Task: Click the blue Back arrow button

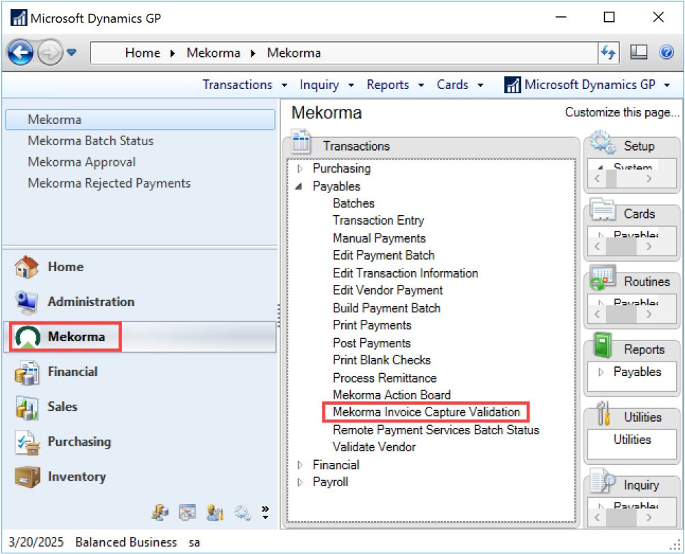Action: tap(20, 53)
